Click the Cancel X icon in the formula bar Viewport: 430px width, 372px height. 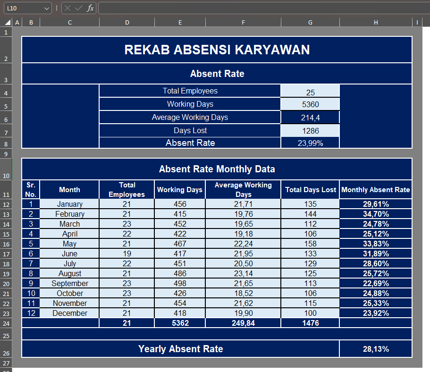click(68, 8)
